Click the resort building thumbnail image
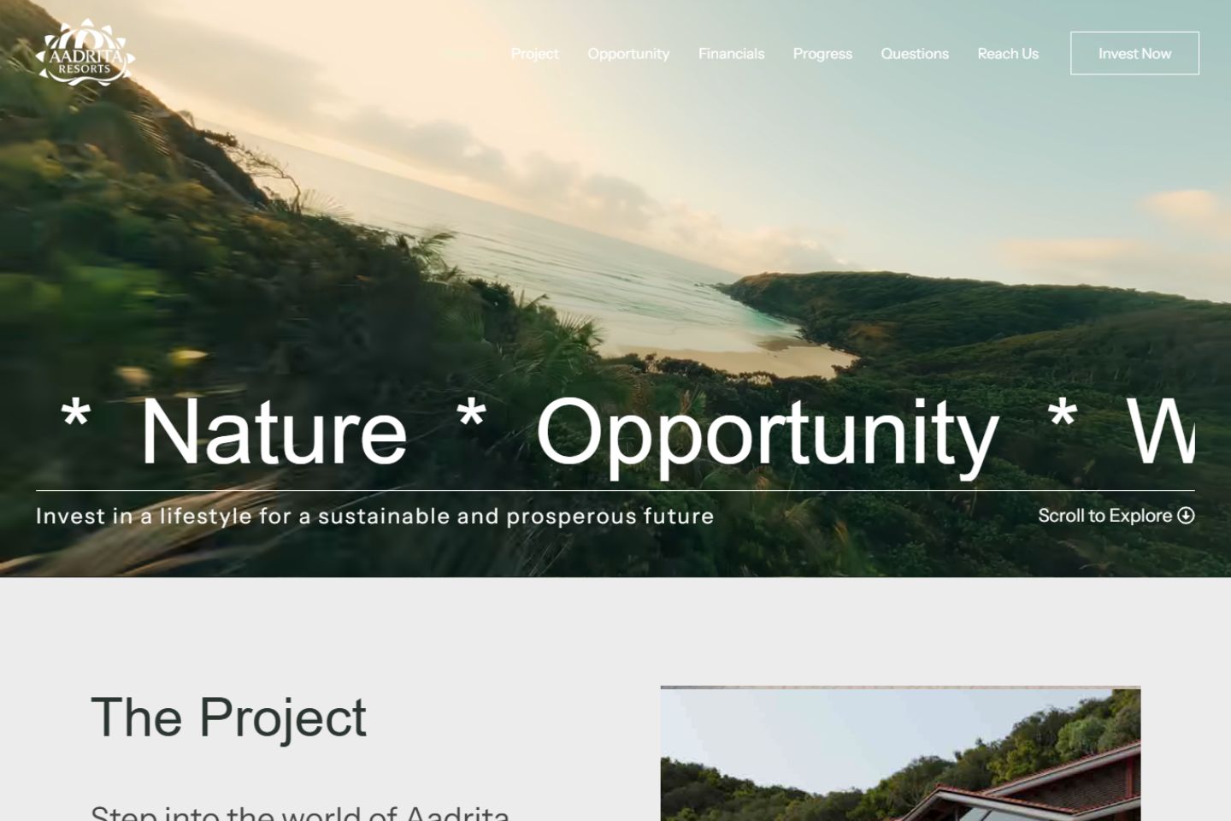This screenshot has width=1231, height=821. tap(900, 753)
